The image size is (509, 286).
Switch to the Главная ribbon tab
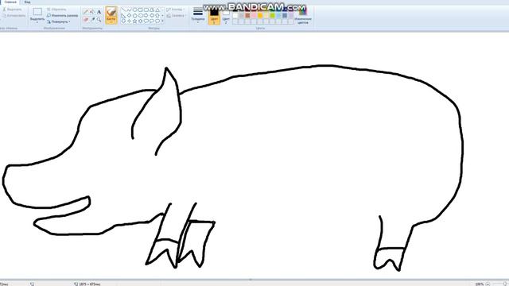click(10, 2)
